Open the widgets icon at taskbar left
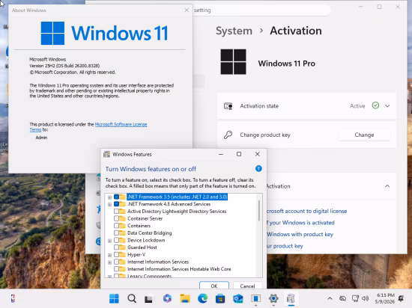This screenshot has width=412, height=308. point(13,298)
